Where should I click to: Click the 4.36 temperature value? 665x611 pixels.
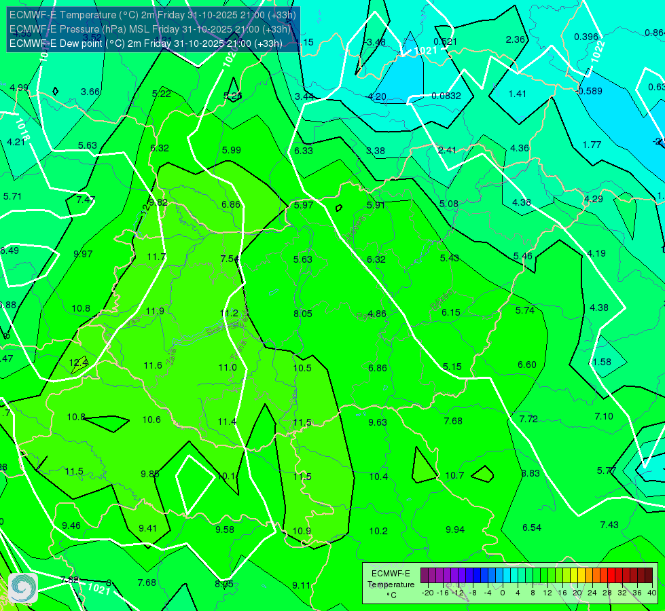point(520,149)
